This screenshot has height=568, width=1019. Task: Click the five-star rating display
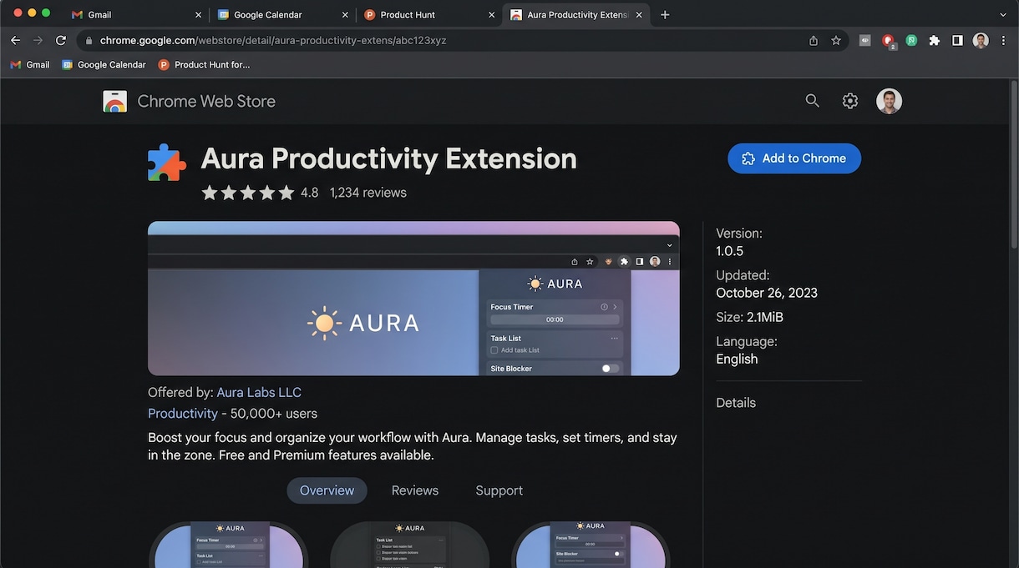coord(248,193)
